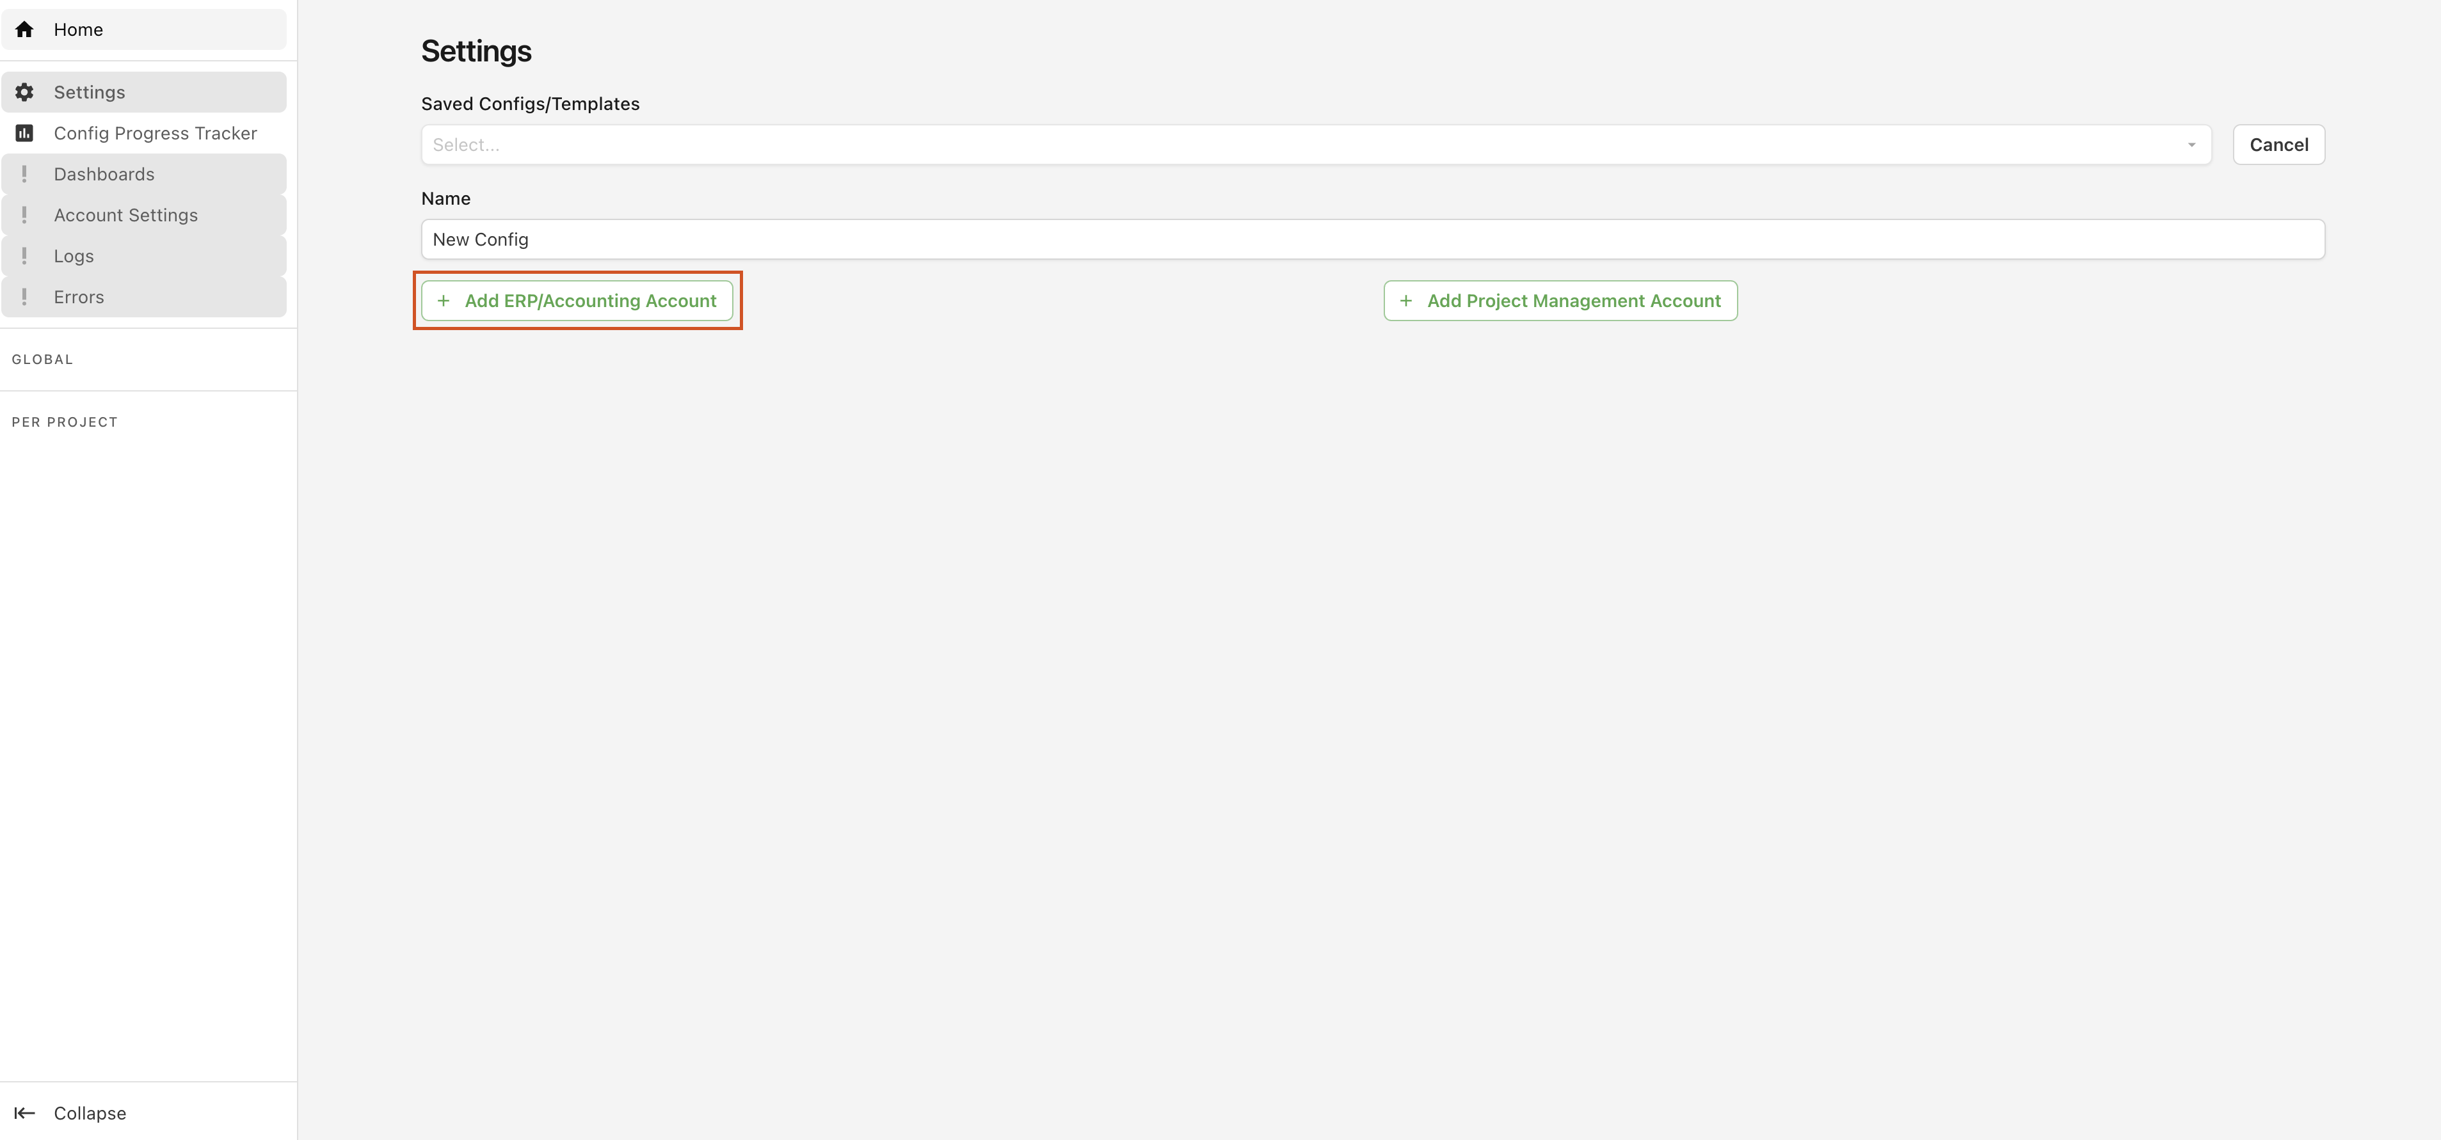Click the GLOBAL section label
Image resolution: width=2441 pixels, height=1140 pixels.
pyautogui.click(x=43, y=360)
